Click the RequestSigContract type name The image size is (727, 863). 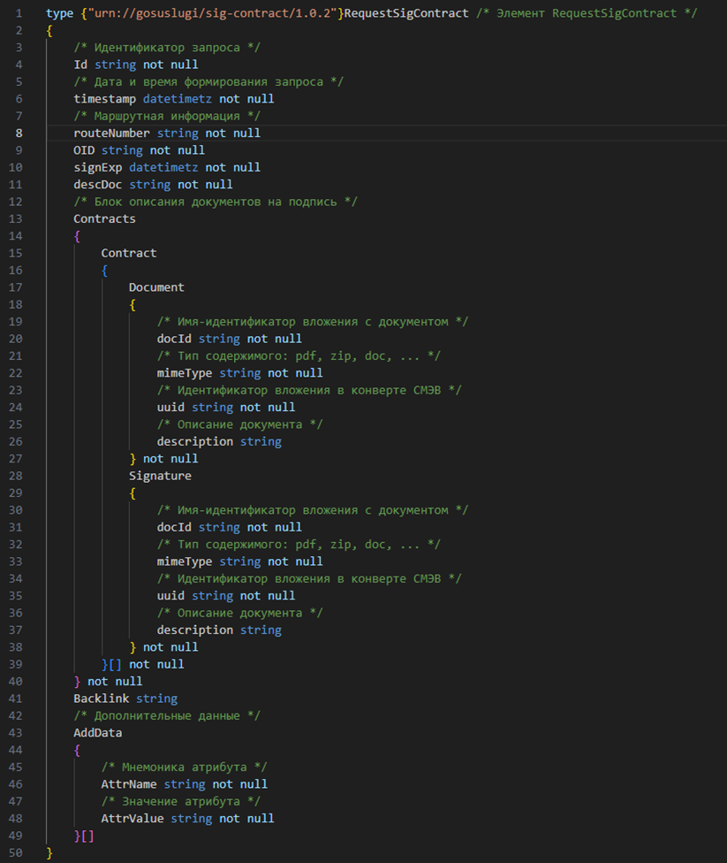click(x=406, y=13)
